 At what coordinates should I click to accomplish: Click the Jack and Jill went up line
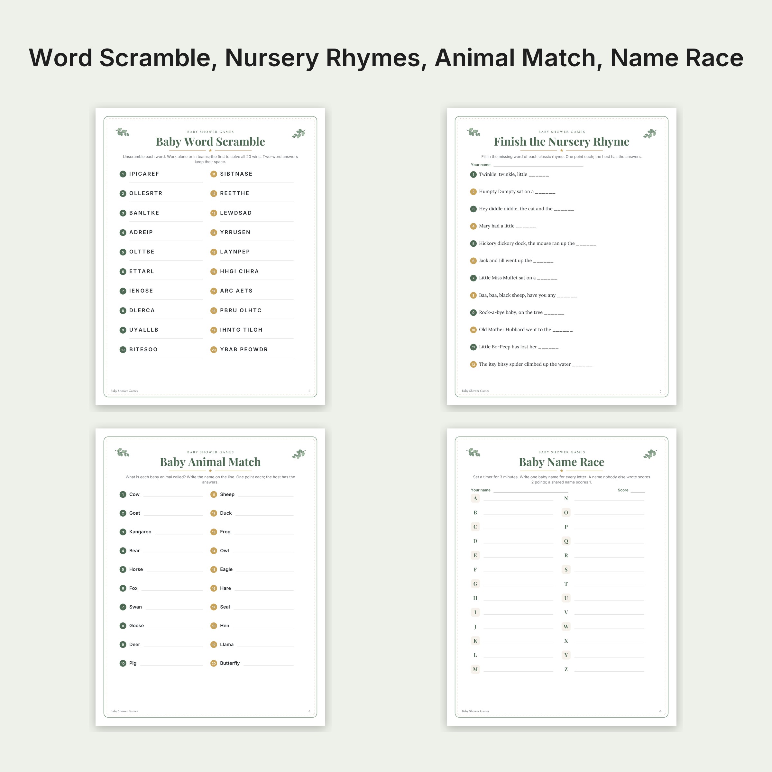click(516, 261)
